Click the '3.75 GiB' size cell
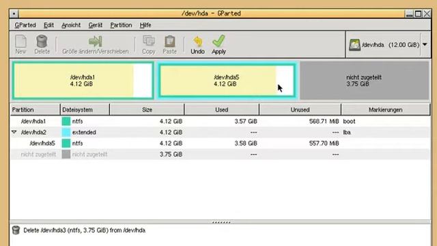 [171, 154]
